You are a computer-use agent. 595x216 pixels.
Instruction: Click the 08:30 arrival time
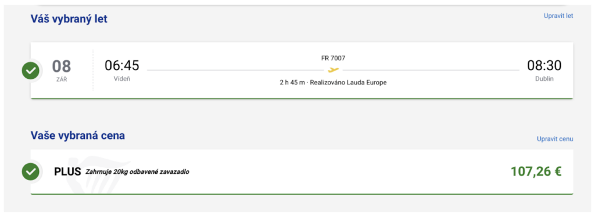pyautogui.click(x=544, y=65)
